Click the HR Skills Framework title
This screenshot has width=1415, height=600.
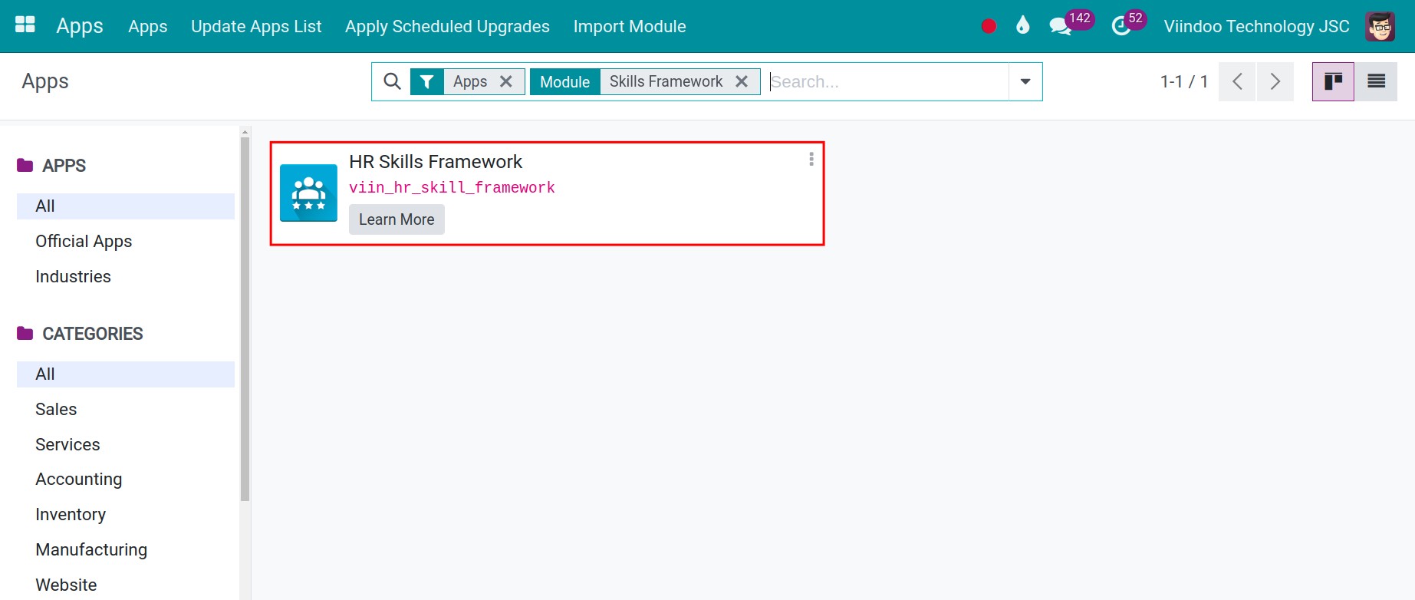tap(435, 162)
